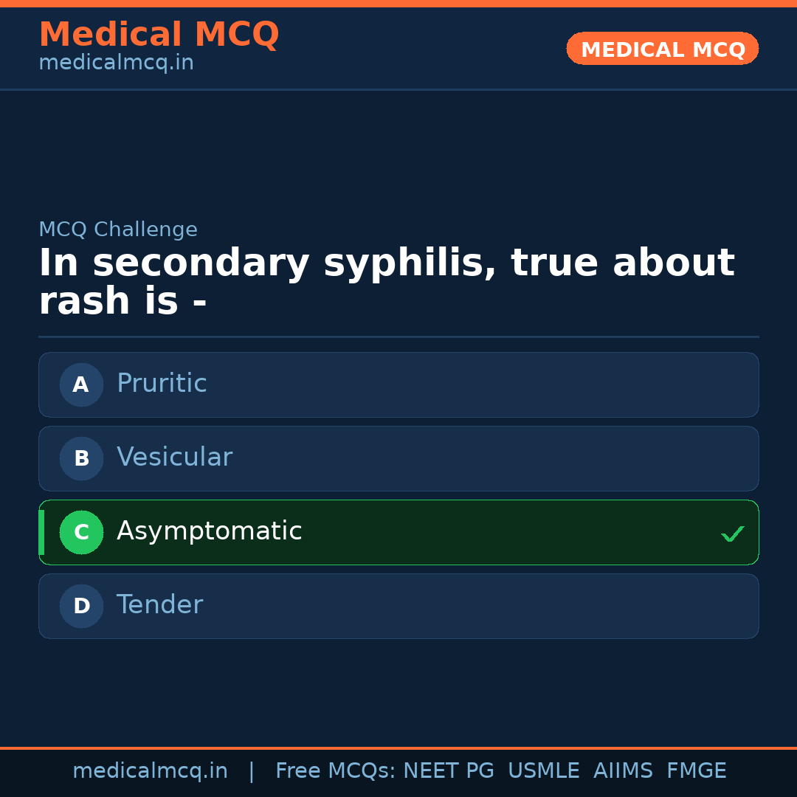Click the MCQ Challenge label
Viewport: 797px width, 797px height.
point(118,230)
